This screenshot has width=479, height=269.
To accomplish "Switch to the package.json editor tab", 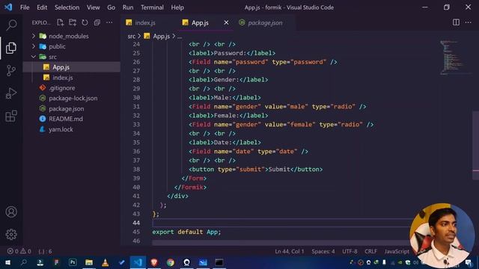I will click(265, 22).
